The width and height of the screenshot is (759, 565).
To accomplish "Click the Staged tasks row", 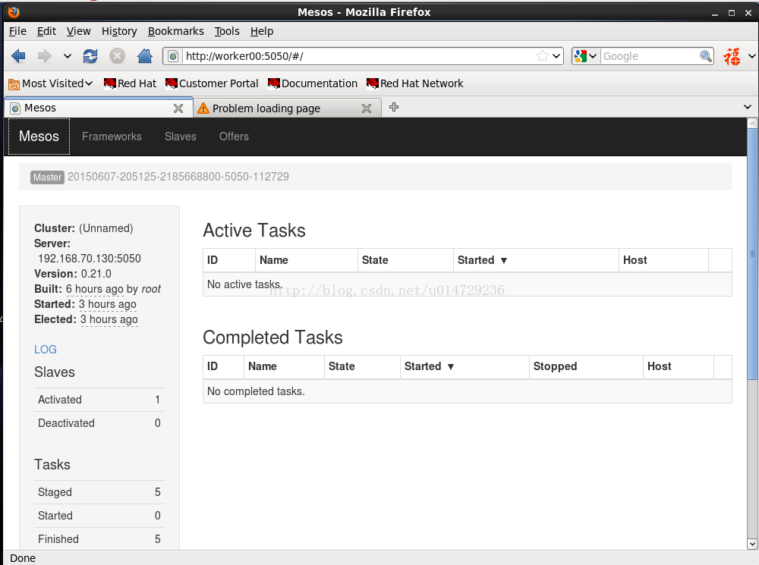I will [x=99, y=492].
